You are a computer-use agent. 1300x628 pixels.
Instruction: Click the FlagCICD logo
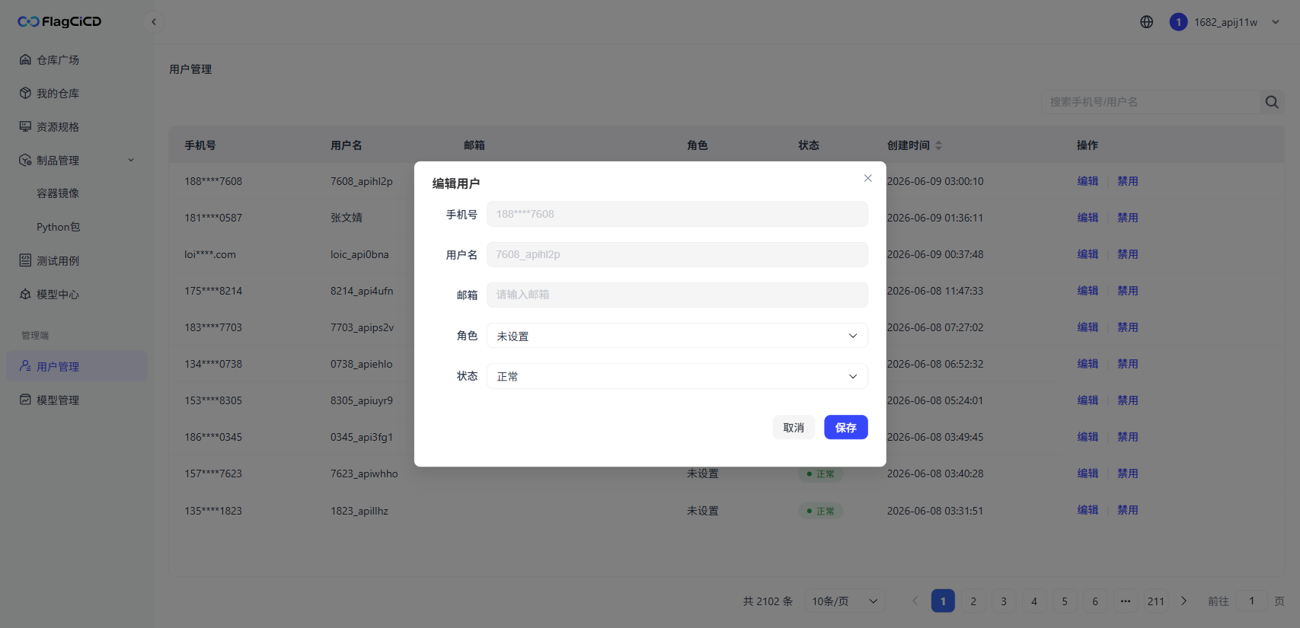tap(59, 21)
